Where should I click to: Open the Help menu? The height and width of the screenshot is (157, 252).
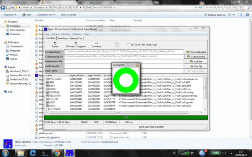(86, 34)
